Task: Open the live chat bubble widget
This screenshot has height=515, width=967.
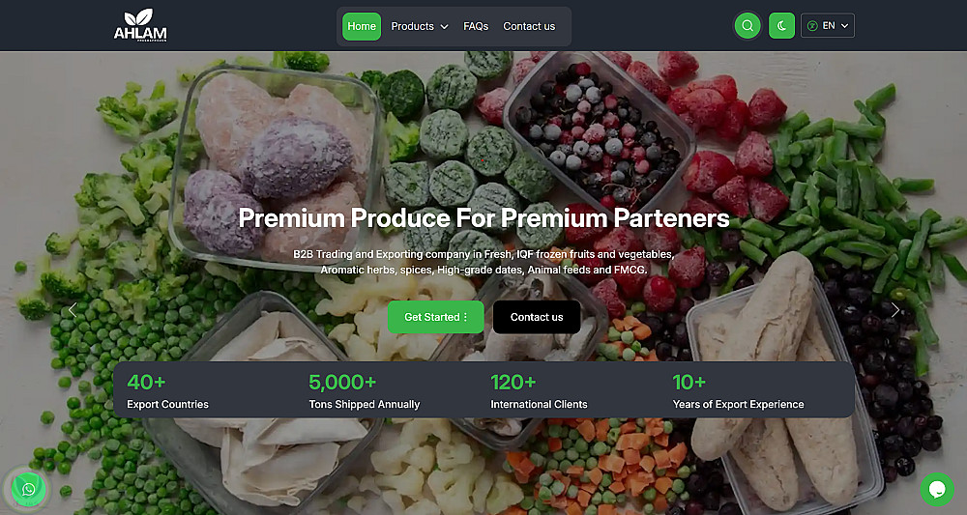Action: [936, 489]
